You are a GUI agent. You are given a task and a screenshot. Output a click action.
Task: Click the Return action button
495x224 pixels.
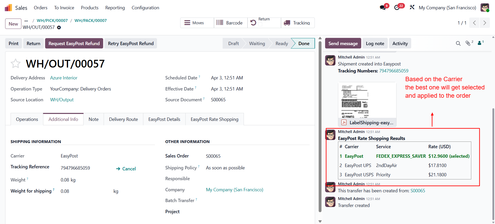[34, 43]
